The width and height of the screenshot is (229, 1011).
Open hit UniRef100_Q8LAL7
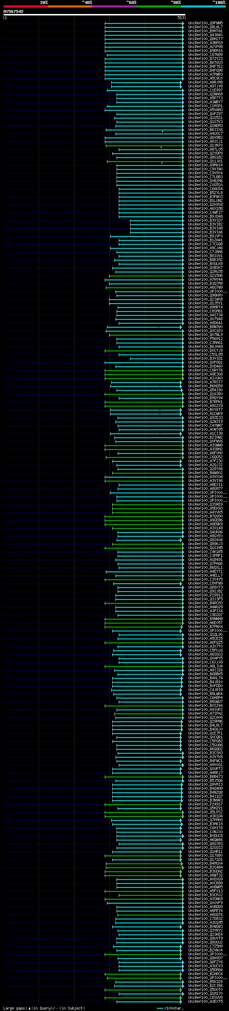205,27
